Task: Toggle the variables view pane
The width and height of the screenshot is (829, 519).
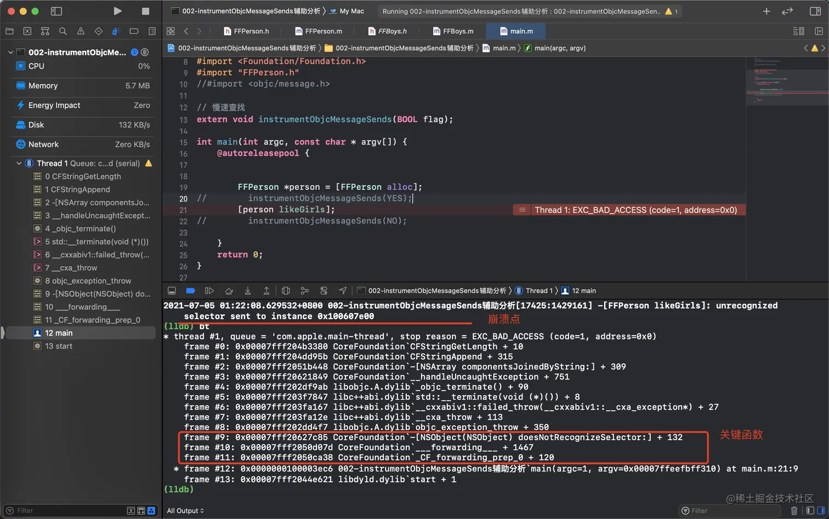Action: [810, 511]
